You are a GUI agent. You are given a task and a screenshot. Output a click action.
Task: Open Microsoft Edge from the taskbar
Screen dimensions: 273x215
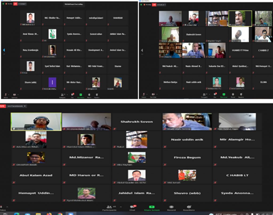17,214
